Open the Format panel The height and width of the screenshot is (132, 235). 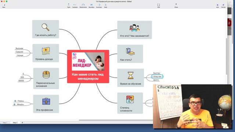coord(223,6)
